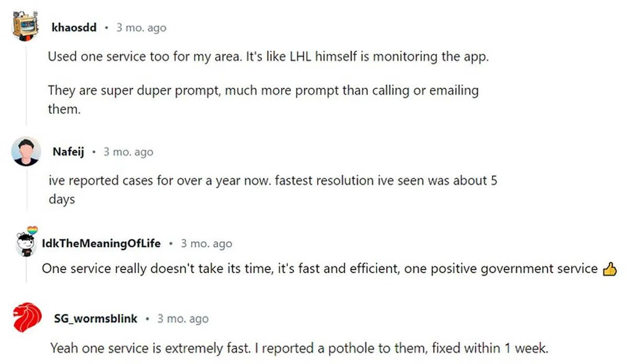The height and width of the screenshot is (364, 627).
Task: Open Nafeij's username link
Action: (68, 152)
